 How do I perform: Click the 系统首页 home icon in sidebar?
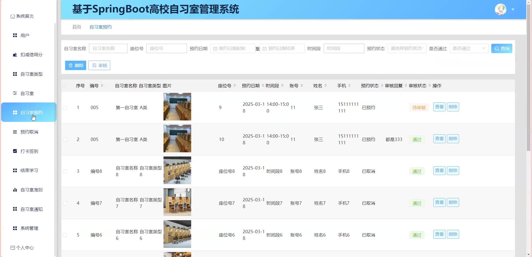(12, 16)
